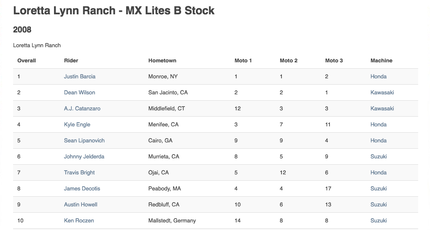
Task: View Austin Howell rider page
Action: click(81, 205)
